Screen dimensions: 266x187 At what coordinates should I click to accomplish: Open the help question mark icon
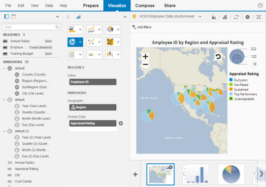tap(260, 5)
